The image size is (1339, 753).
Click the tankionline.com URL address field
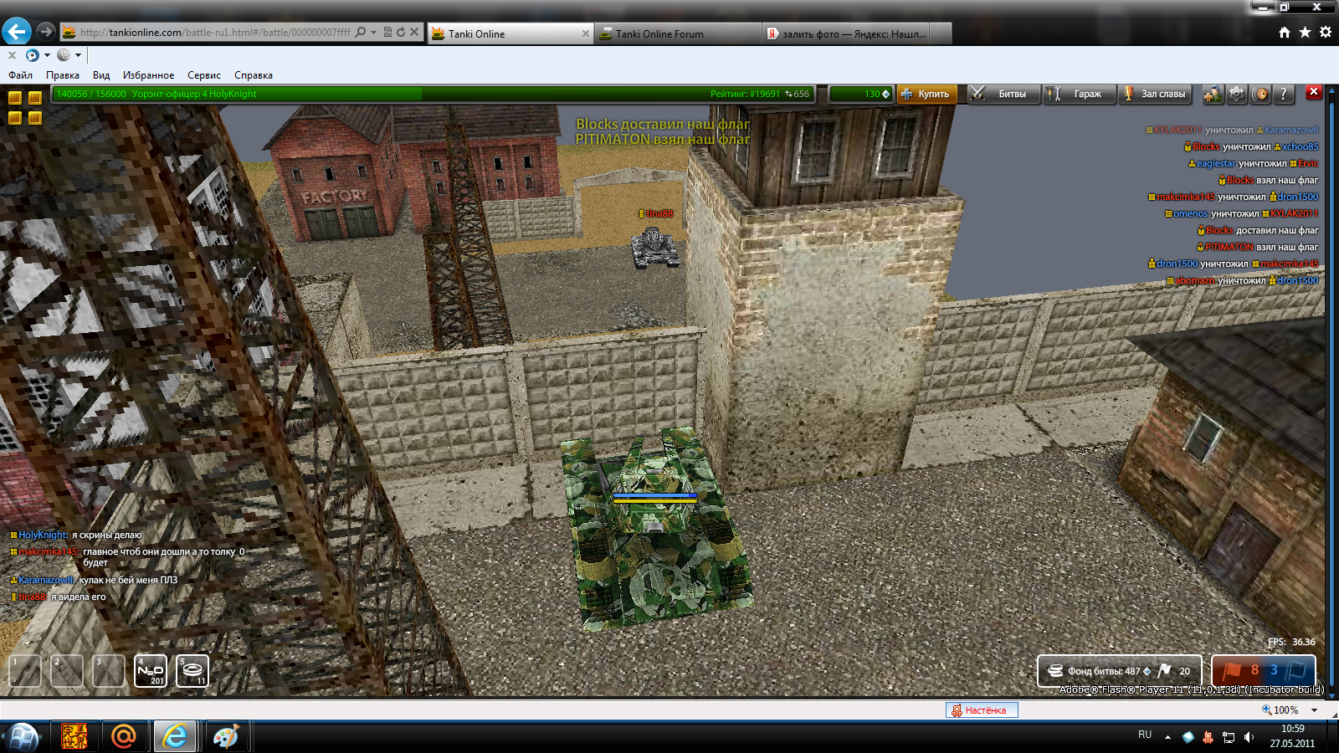pyautogui.click(x=215, y=33)
